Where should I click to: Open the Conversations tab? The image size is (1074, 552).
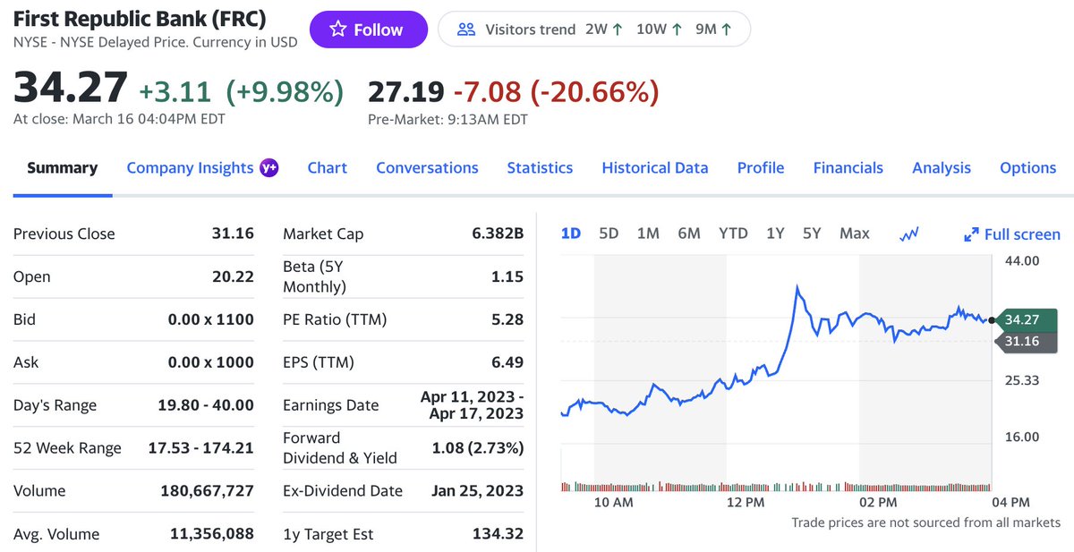click(x=427, y=168)
